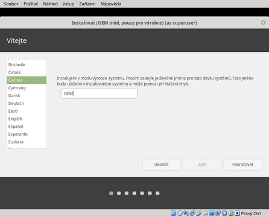Select Esperanto in the language list
The image size is (269, 217).
[27, 134]
